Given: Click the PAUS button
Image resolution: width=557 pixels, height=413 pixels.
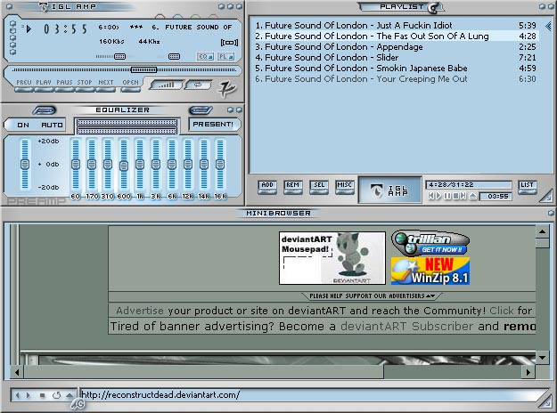Looking at the screenshot, I should [x=64, y=85].
